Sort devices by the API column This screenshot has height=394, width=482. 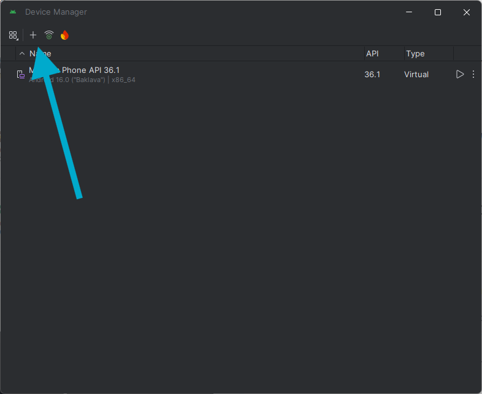pyautogui.click(x=373, y=54)
